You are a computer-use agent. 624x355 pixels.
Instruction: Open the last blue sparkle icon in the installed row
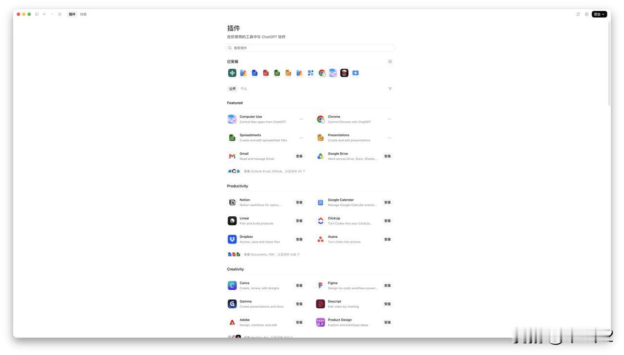coord(355,73)
